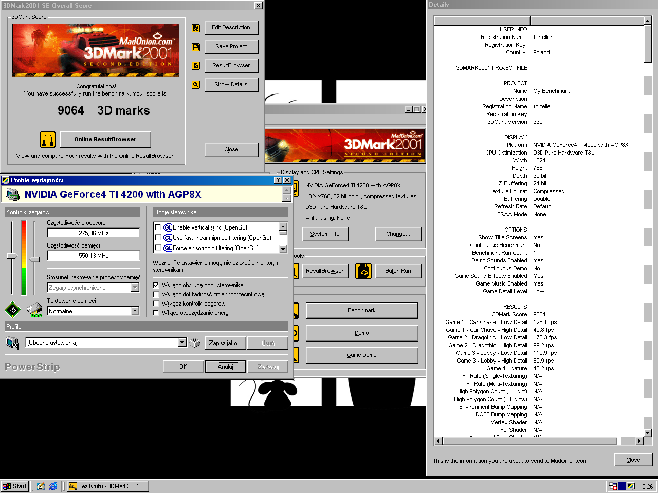Open the Windows Start menu
The height and width of the screenshot is (493, 658).
[x=14, y=486]
